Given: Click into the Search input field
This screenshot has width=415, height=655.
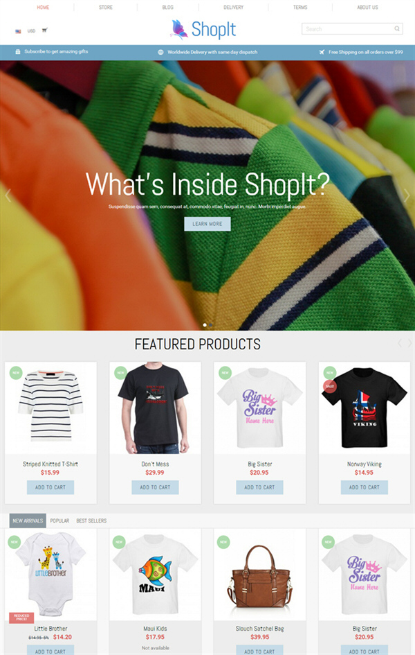Looking at the screenshot, I should click(x=347, y=29).
